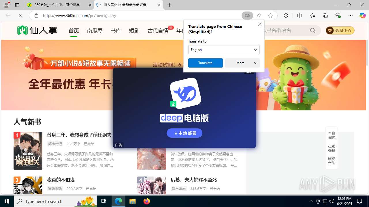Switch to the 360导航 tab
369x207 pixels.
[x=59, y=5]
